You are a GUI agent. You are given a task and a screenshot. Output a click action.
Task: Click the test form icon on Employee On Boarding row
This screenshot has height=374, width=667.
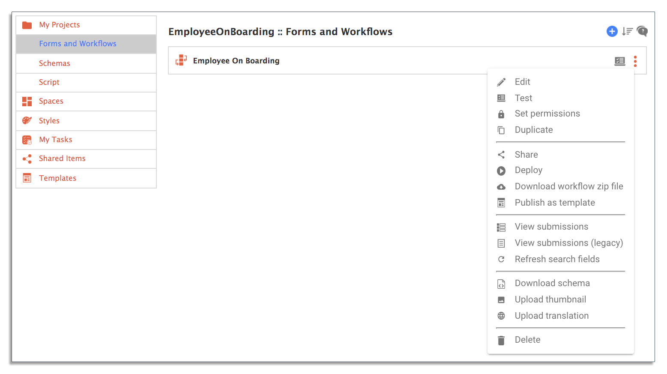(620, 61)
